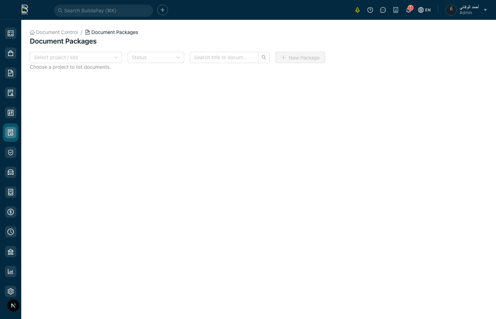
Task: Click the shopping bag sidebar icon
Action: pos(11,53)
